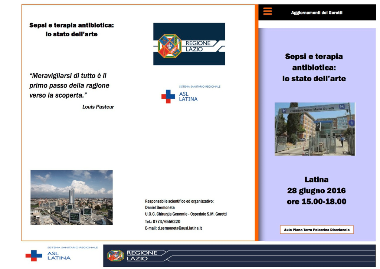Open the Latina city skyline photo

point(71,197)
